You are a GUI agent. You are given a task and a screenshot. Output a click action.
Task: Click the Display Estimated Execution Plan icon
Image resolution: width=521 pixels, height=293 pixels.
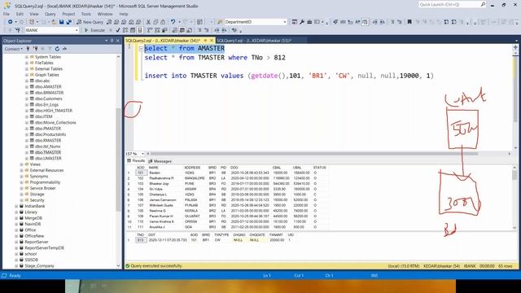pos(125,30)
